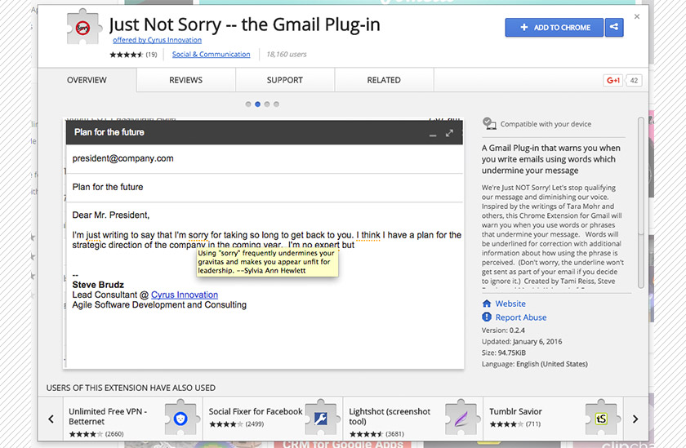Click the Social Fixer wrench icon
The width and height of the screenshot is (686, 448).
(321, 419)
